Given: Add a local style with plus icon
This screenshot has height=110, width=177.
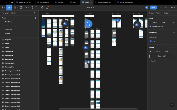Looking at the screenshot, I should coord(174,32).
